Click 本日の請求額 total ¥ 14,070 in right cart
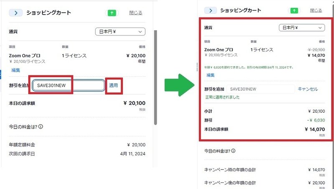334x189 pixels. (x=315, y=129)
